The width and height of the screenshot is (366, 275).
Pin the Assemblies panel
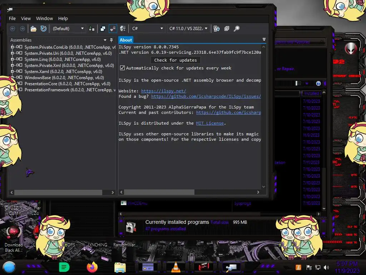(112, 40)
